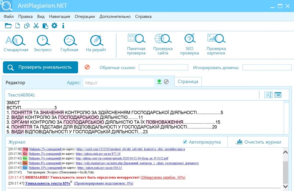Viewport: 294px width, 191px height.
Task: Open the Правка menu
Action: tap(25, 16)
